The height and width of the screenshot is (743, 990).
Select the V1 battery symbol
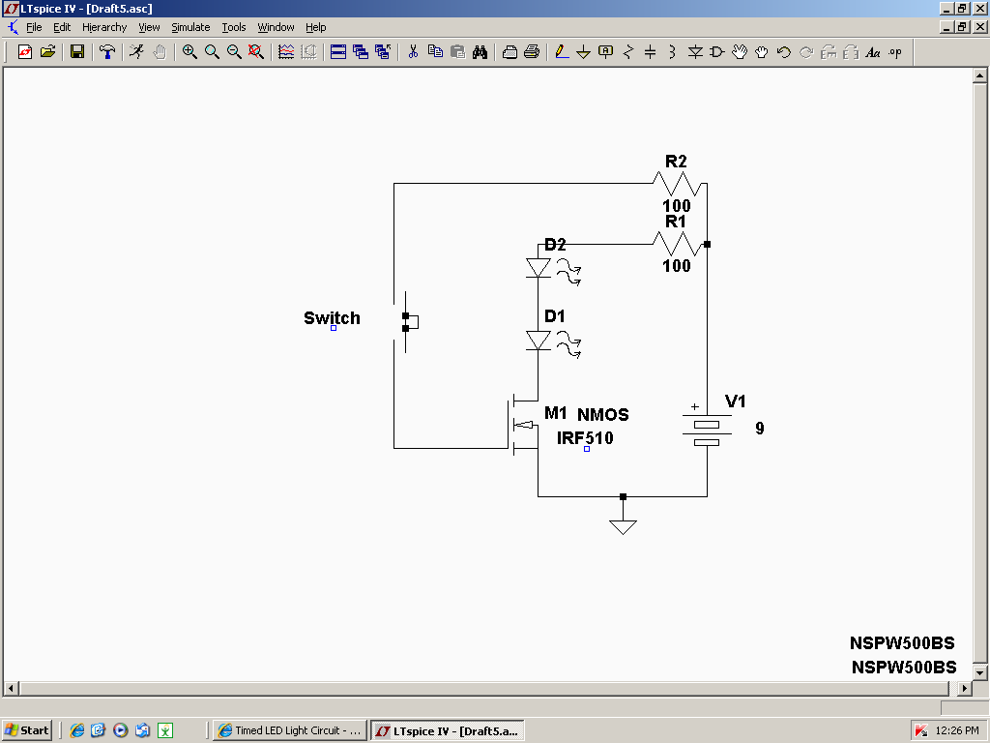point(707,426)
